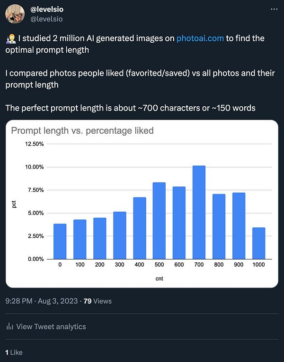This screenshot has width=284, height=362.
Task: Open the photoai.com link
Action: [x=199, y=39]
